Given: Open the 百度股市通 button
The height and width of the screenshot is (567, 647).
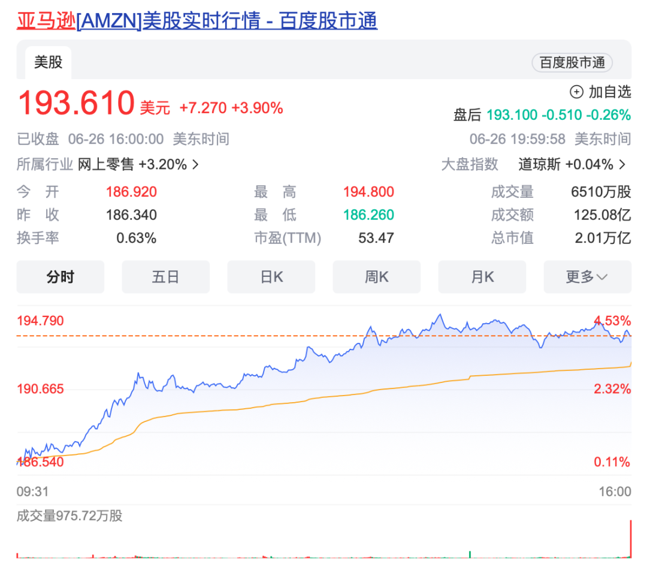Looking at the screenshot, I should 572,63.
